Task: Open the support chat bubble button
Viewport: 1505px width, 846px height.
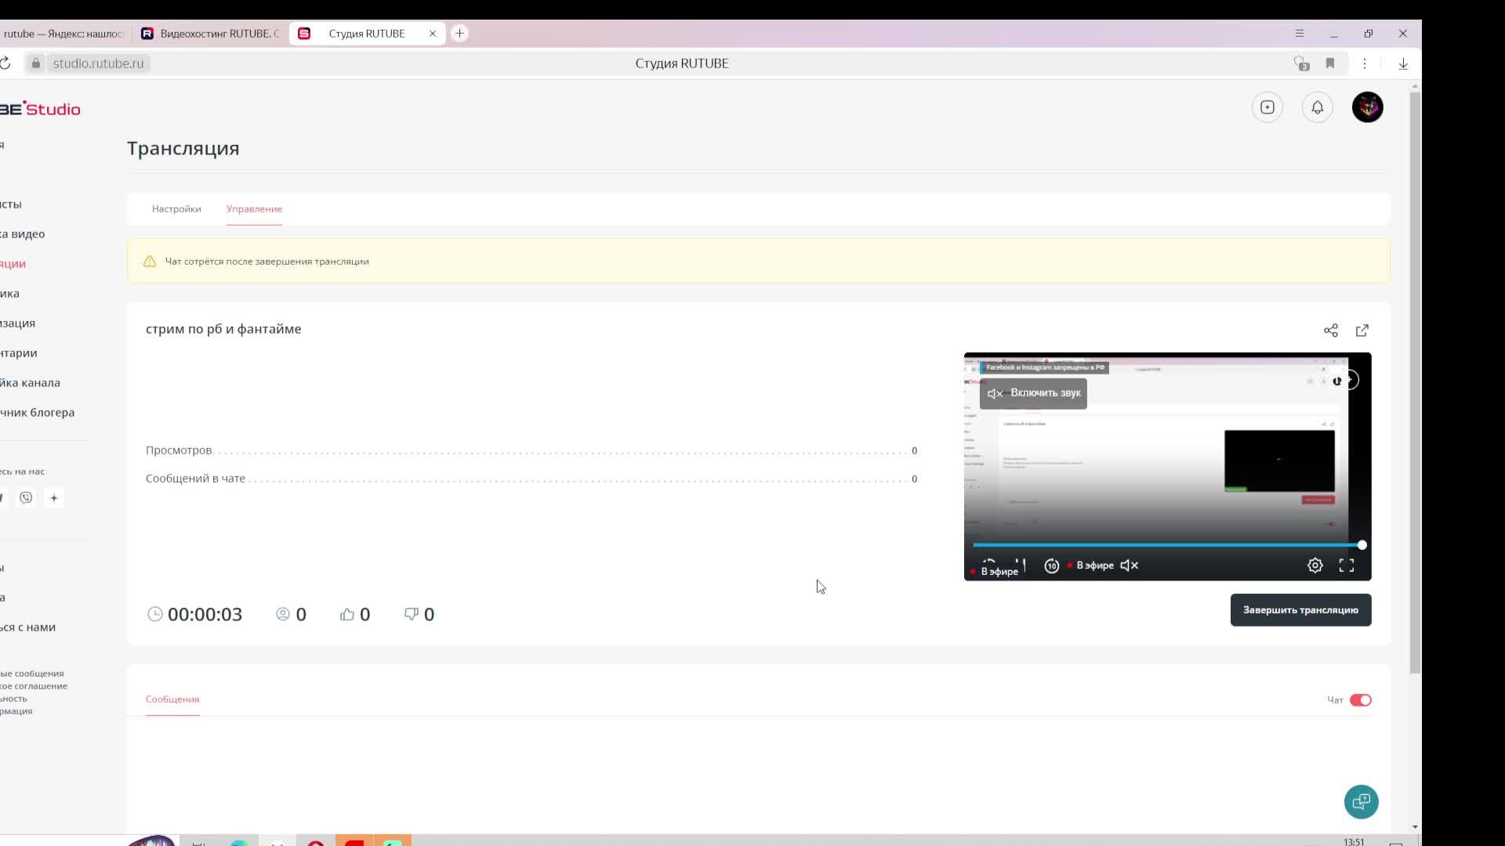Action: pyautogui.click(x=1362, y=801)
